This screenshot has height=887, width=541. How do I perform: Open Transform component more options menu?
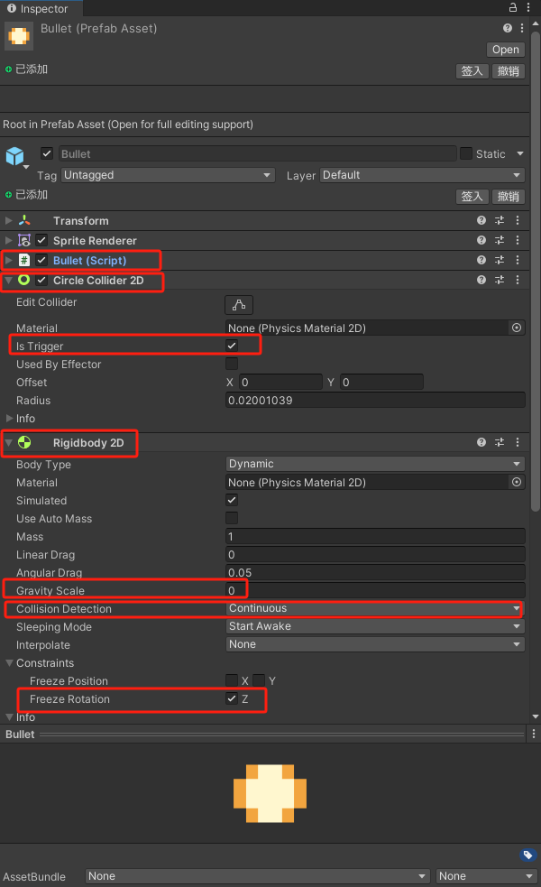[x=518, y=220]
